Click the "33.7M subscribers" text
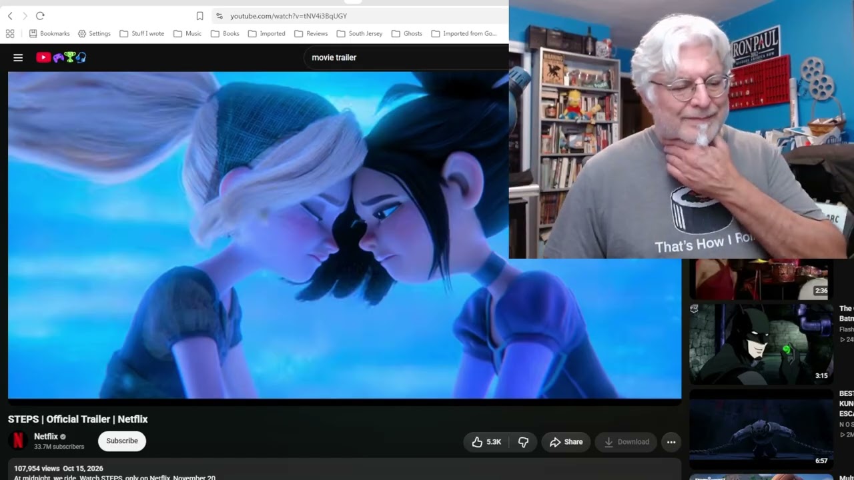 [x=59, y=447]
